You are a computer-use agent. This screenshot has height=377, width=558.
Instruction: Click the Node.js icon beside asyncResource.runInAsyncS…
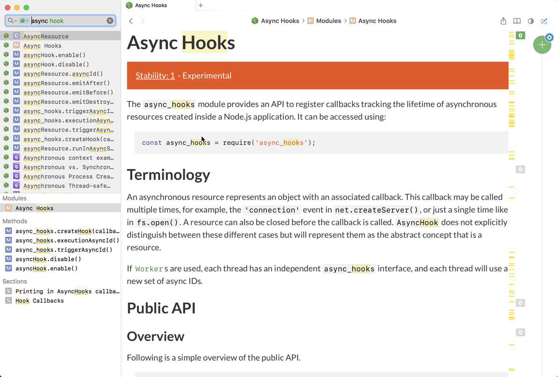coord(6,148)
